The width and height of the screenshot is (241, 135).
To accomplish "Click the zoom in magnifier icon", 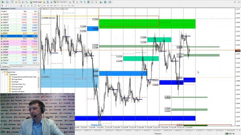I will click(81, 2).
